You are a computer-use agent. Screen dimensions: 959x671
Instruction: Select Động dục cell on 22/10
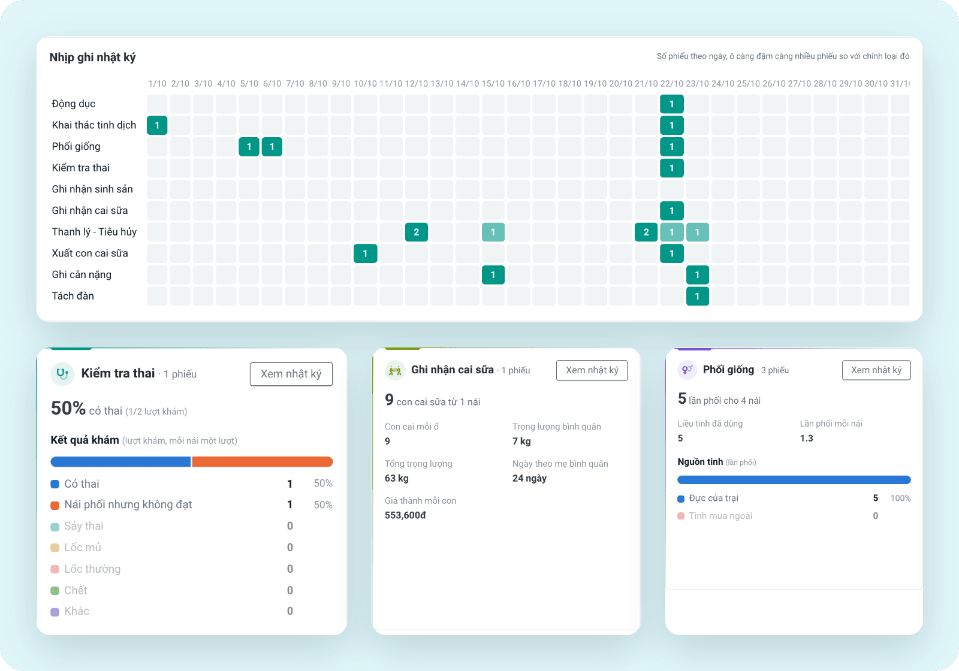(x=672, y=104)
